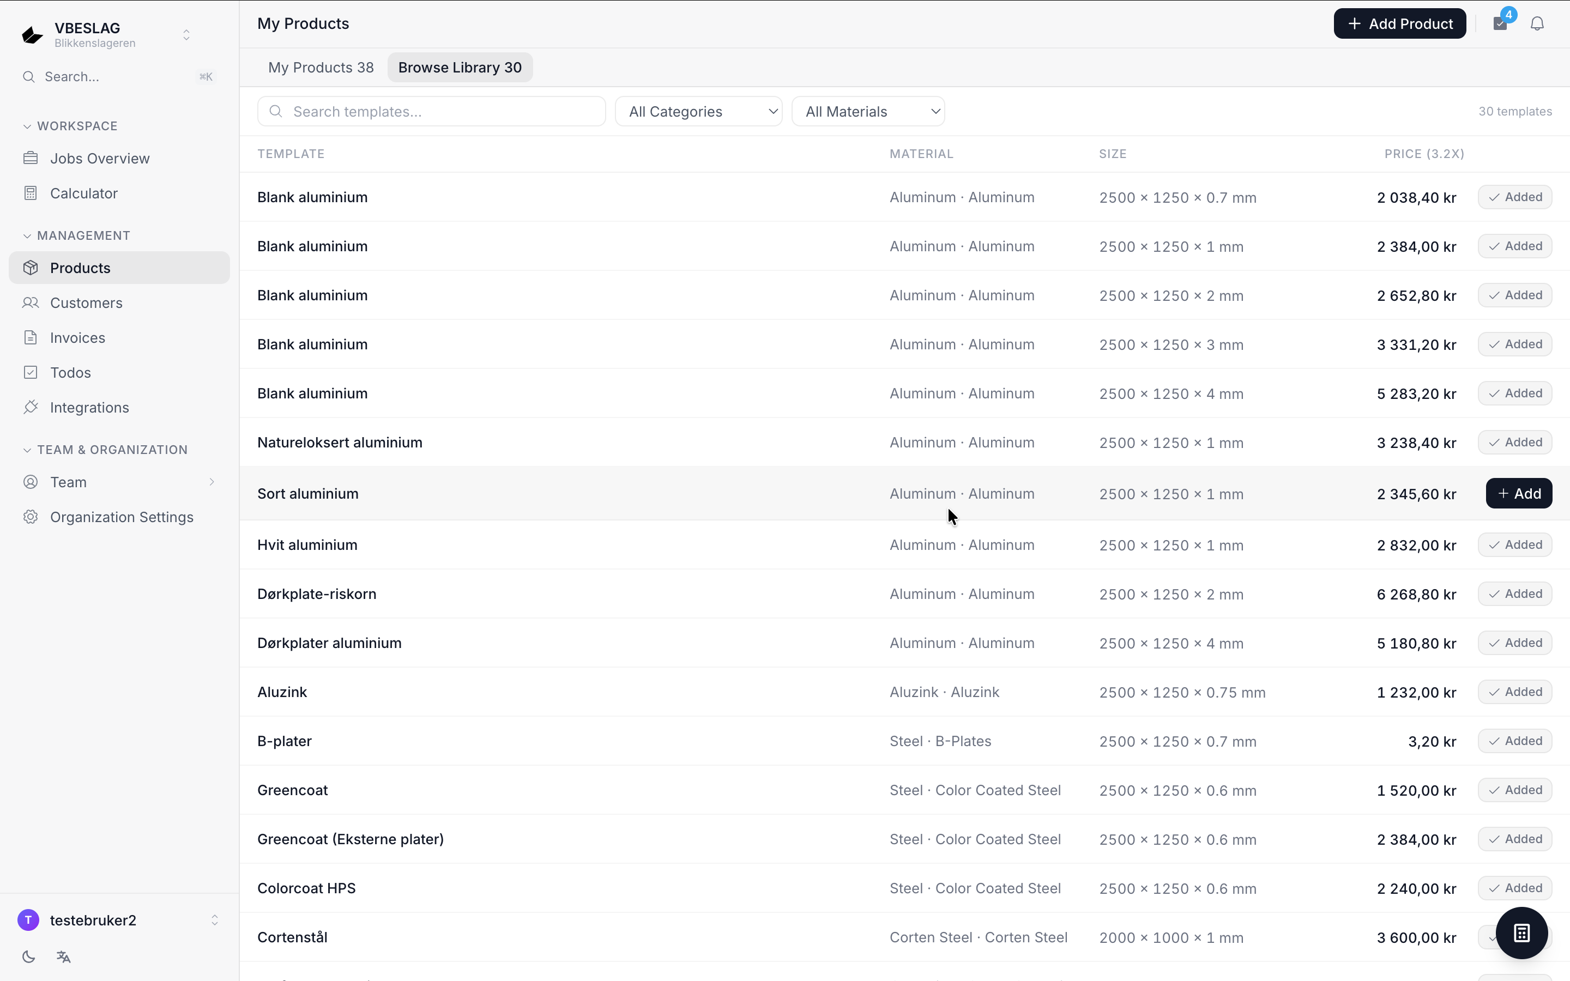Open the All Categories dropdown
Viewport: 1570px width, 981px height.
(699, 112)
